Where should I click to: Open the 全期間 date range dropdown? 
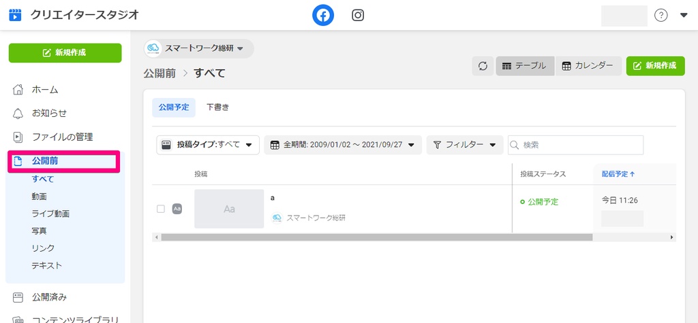343,145
